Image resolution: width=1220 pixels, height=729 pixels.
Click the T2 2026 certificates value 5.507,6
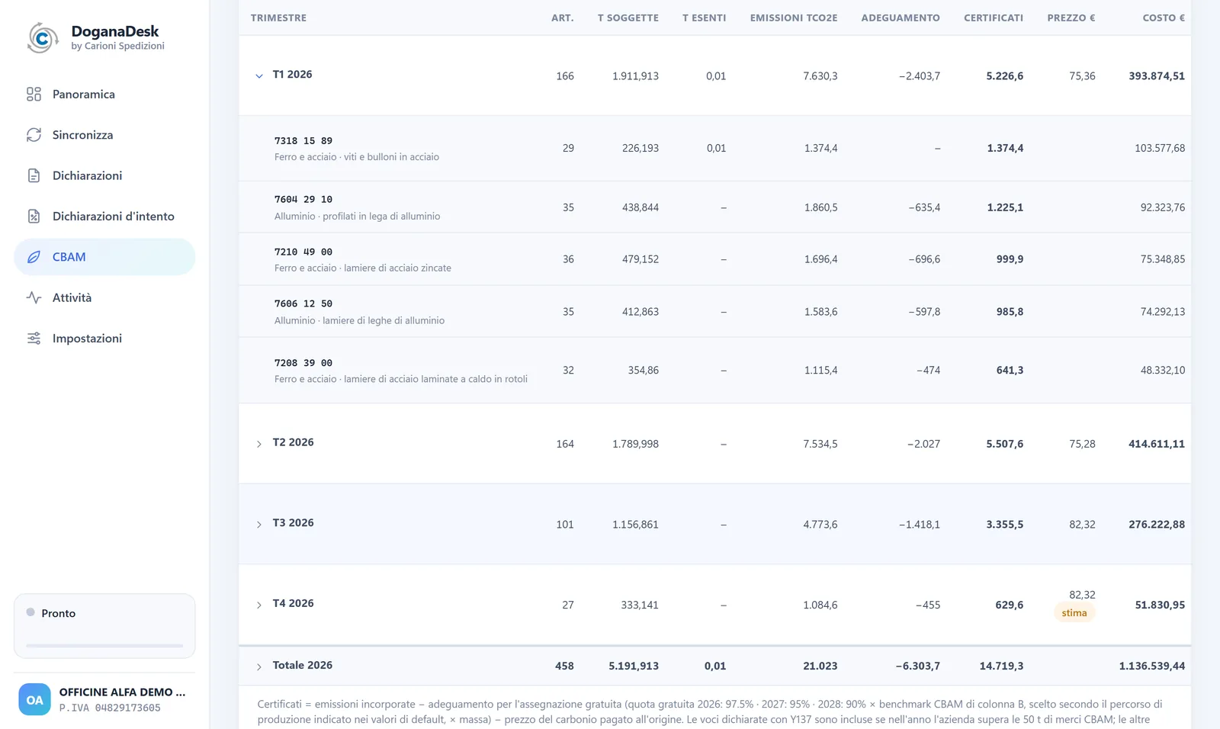[1005, 444]
